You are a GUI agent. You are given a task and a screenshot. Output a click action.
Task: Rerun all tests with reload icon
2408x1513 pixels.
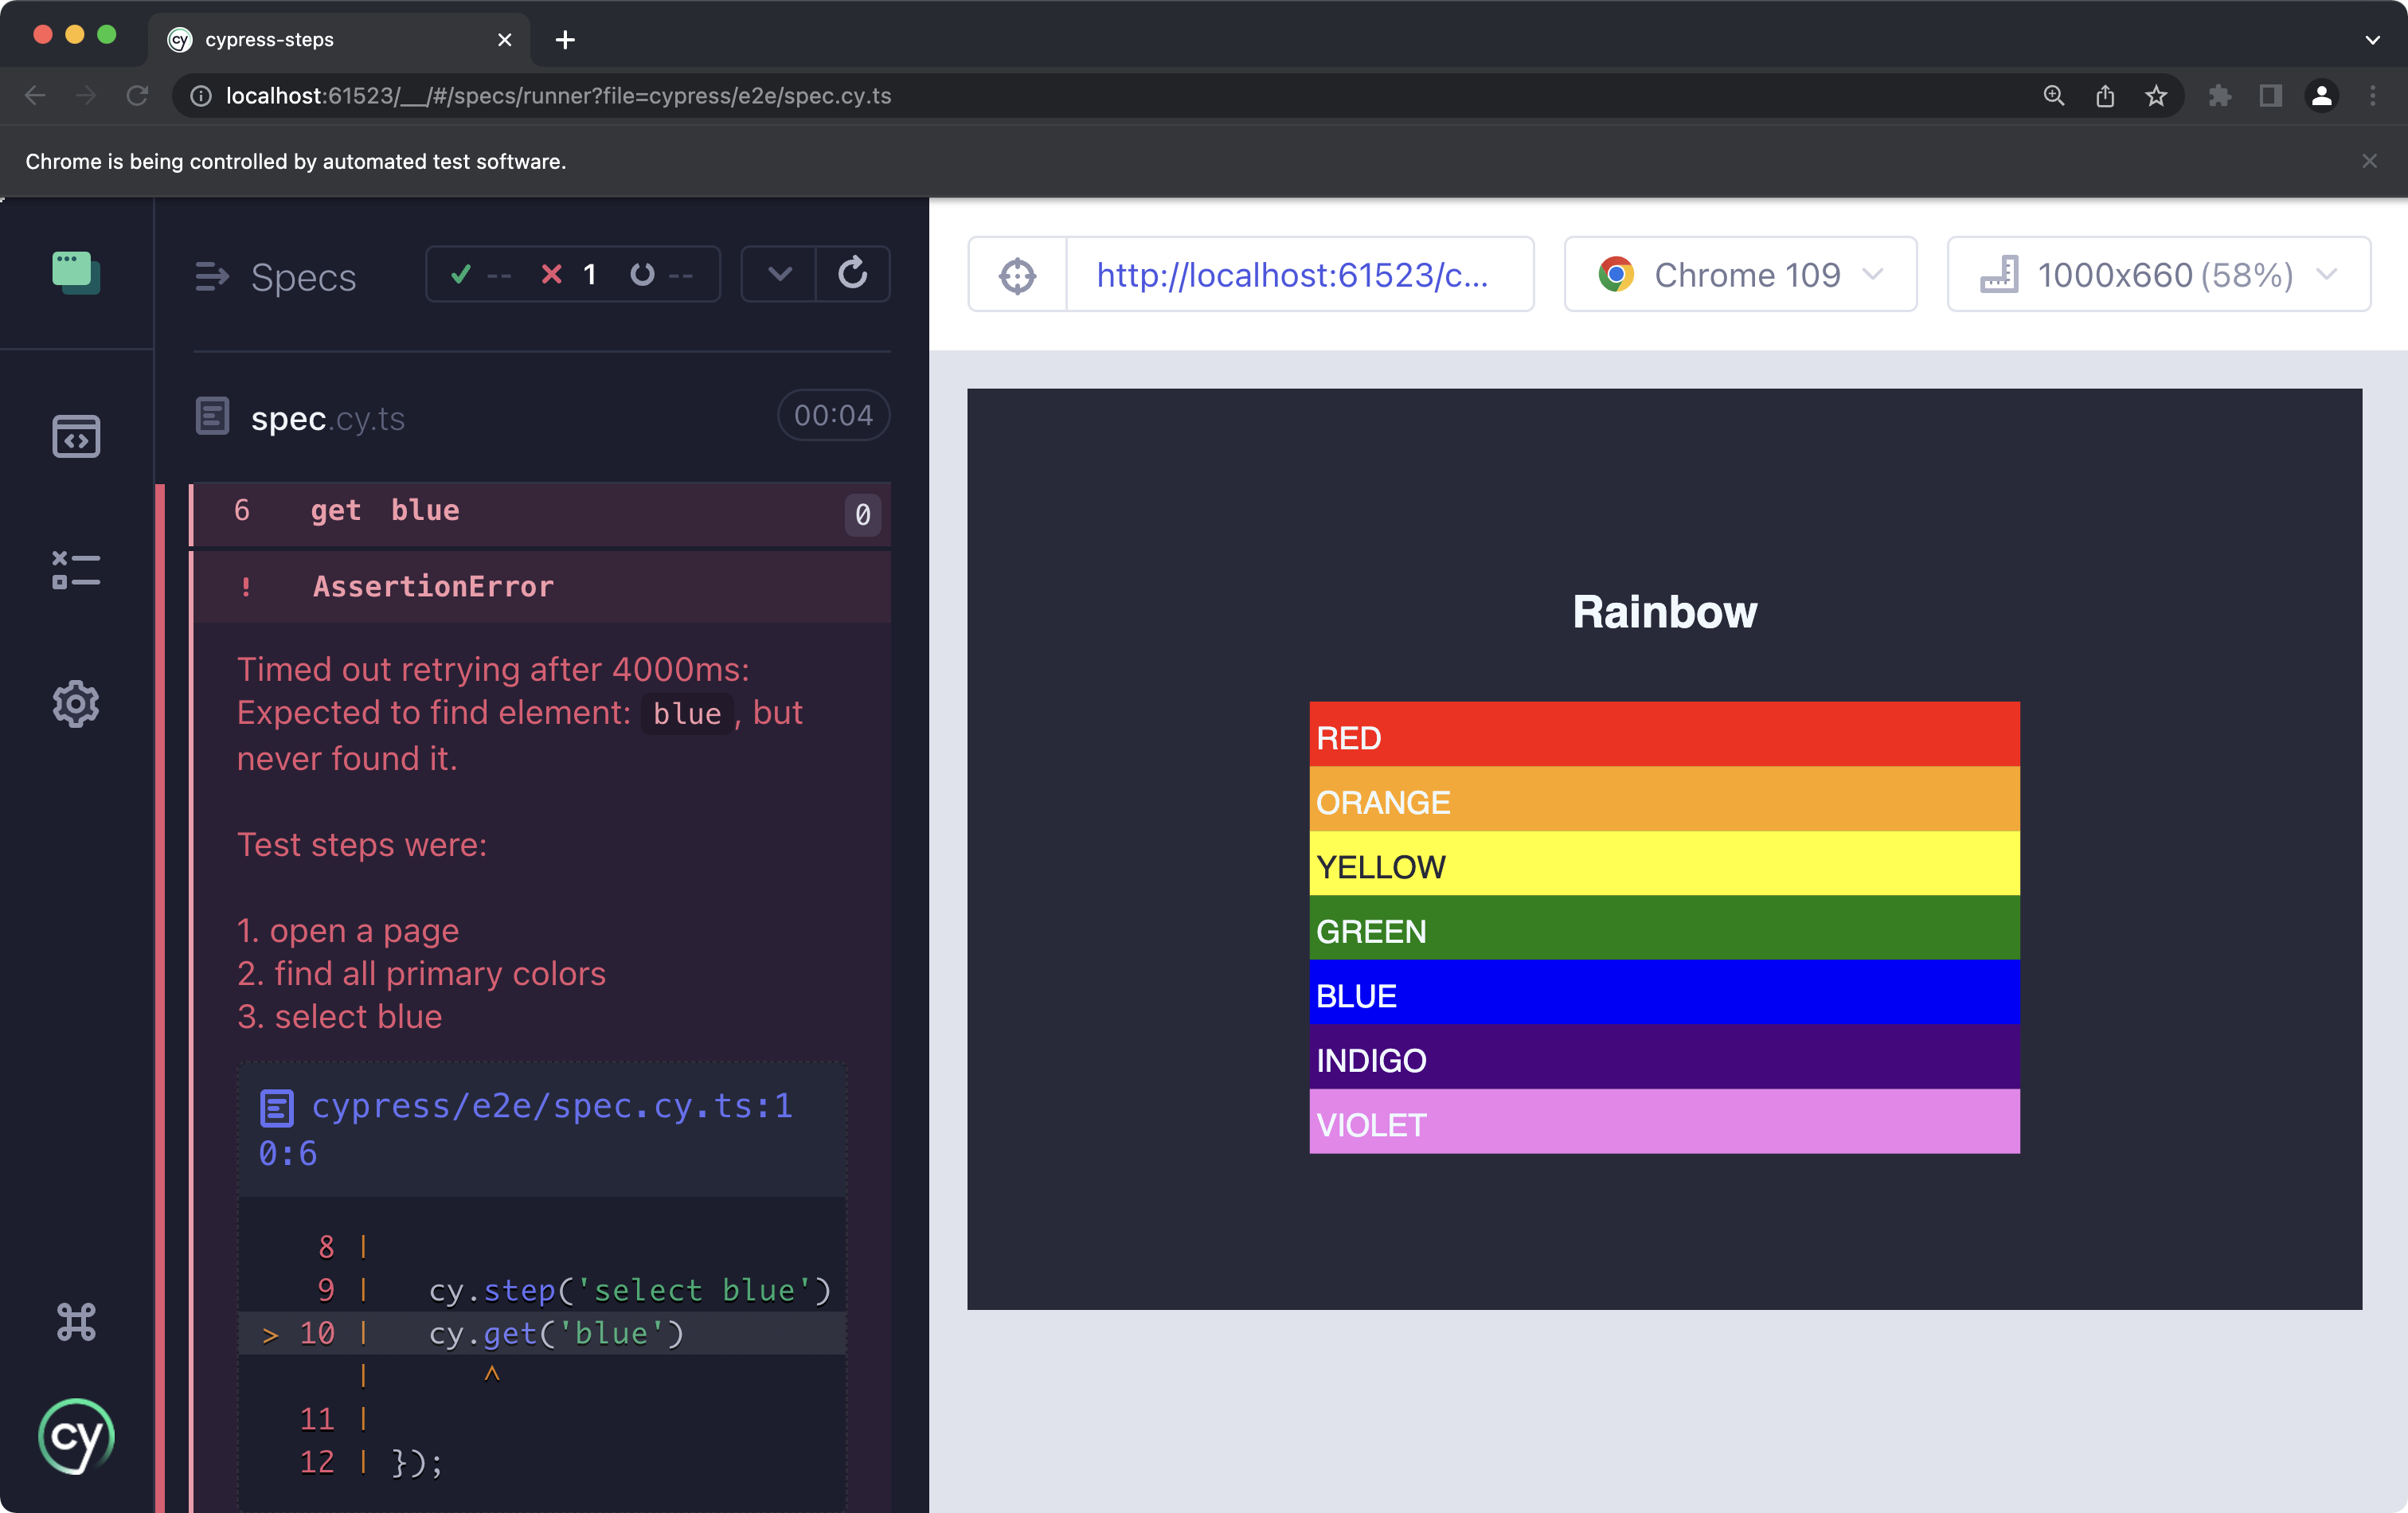852,274
